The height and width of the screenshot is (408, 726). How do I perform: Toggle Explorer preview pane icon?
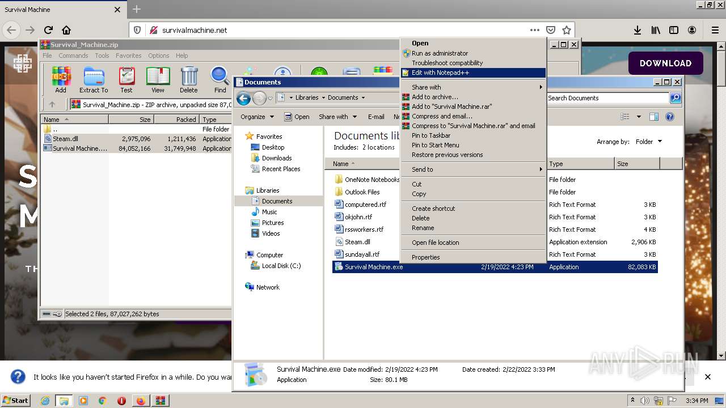pyautogui.click(x=654, y=117)
